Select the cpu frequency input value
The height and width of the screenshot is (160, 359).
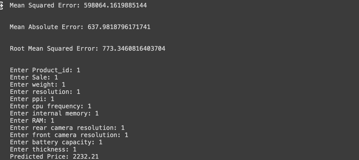pos(90,106)
